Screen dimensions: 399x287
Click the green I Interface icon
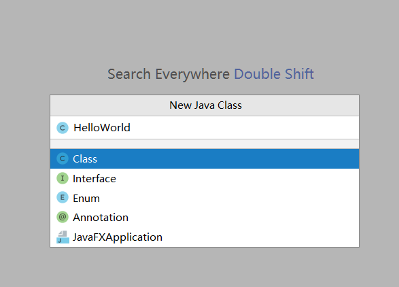(63, 178)
